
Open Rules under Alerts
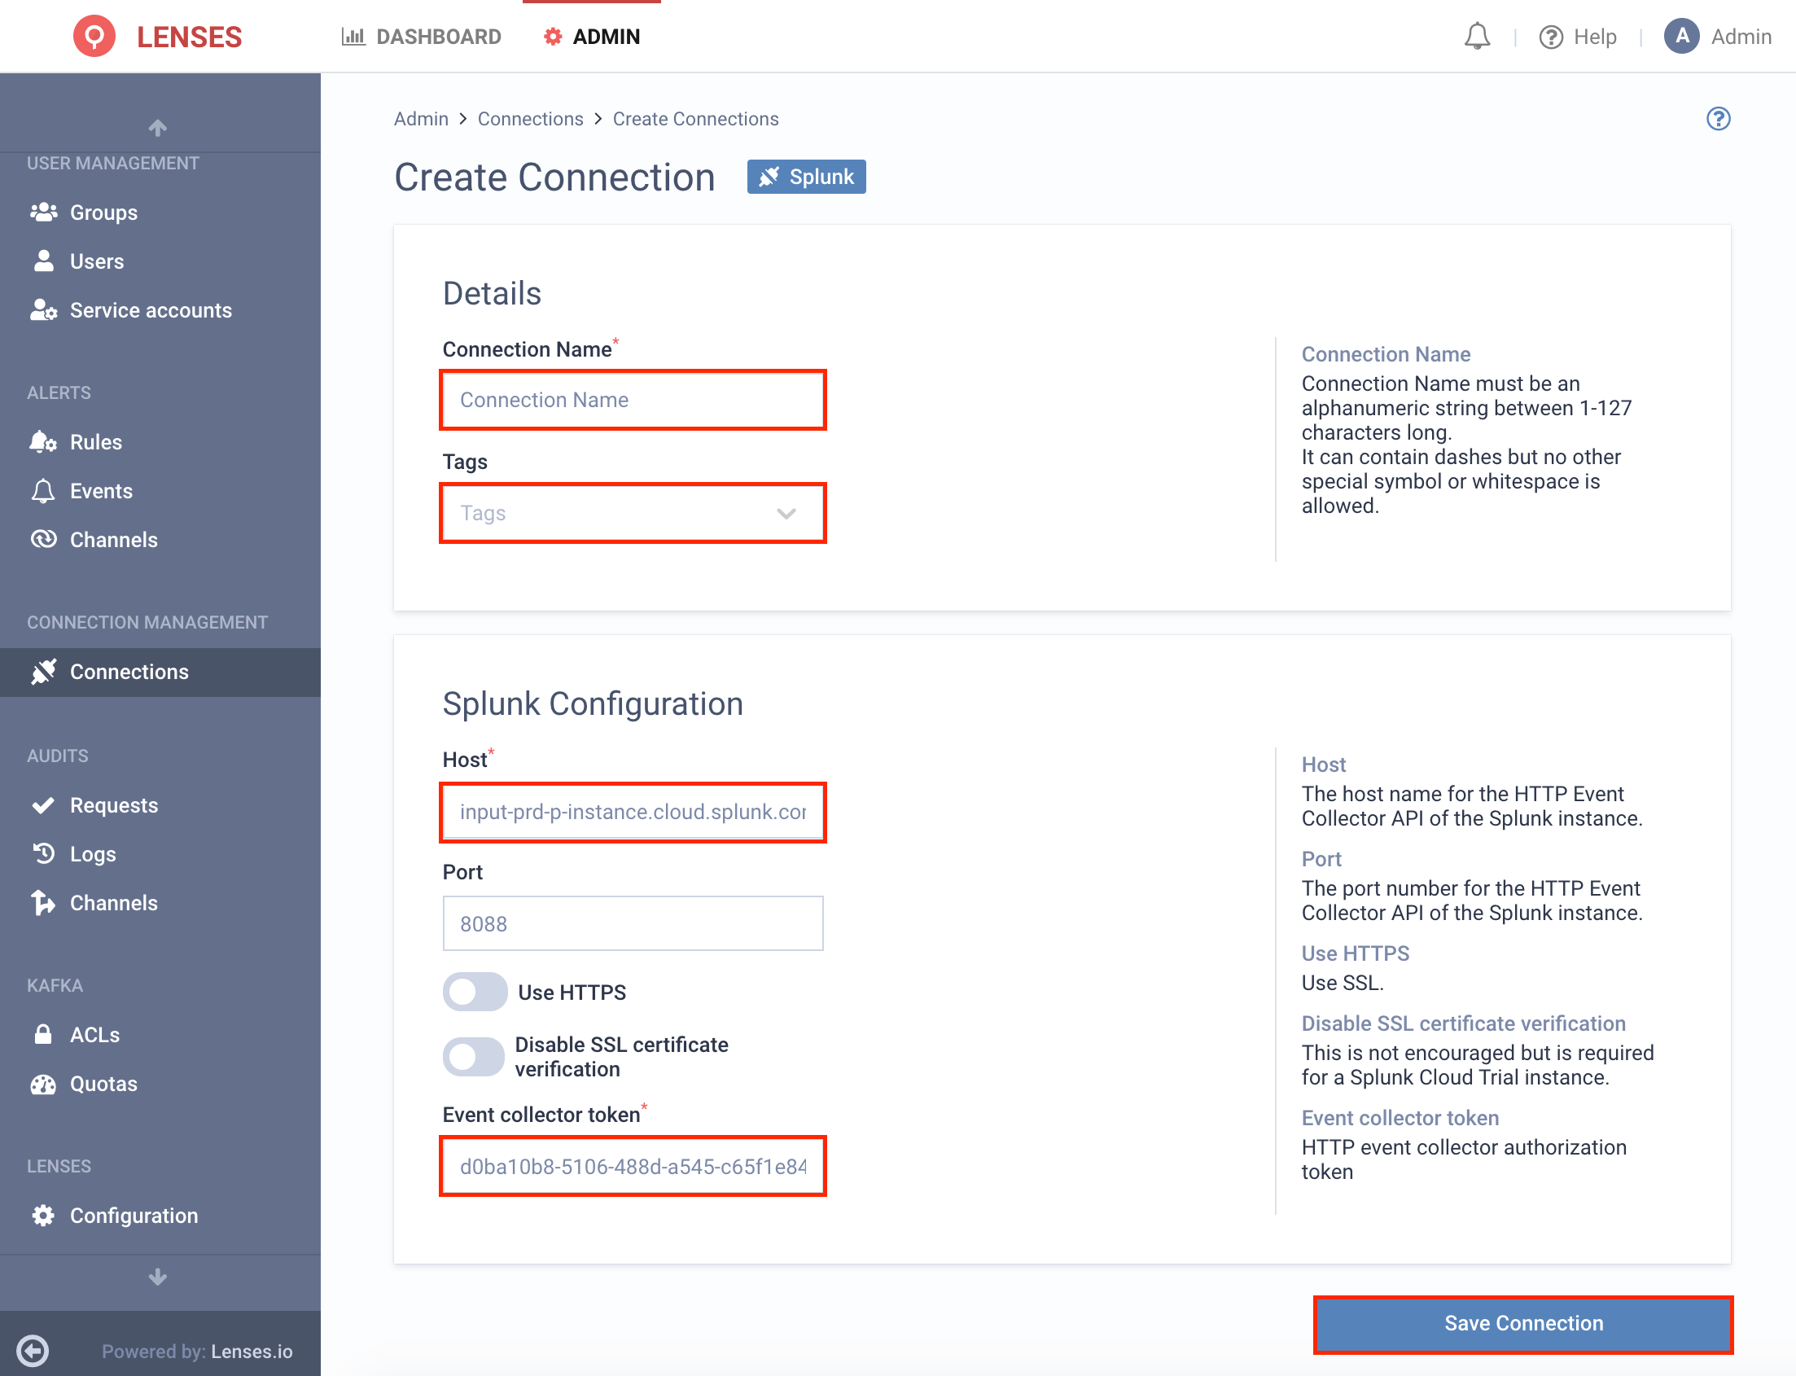click(x=160, y=442)
